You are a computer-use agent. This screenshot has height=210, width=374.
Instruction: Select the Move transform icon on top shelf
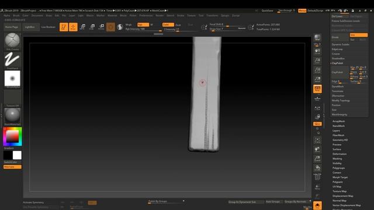pos(82,27)
